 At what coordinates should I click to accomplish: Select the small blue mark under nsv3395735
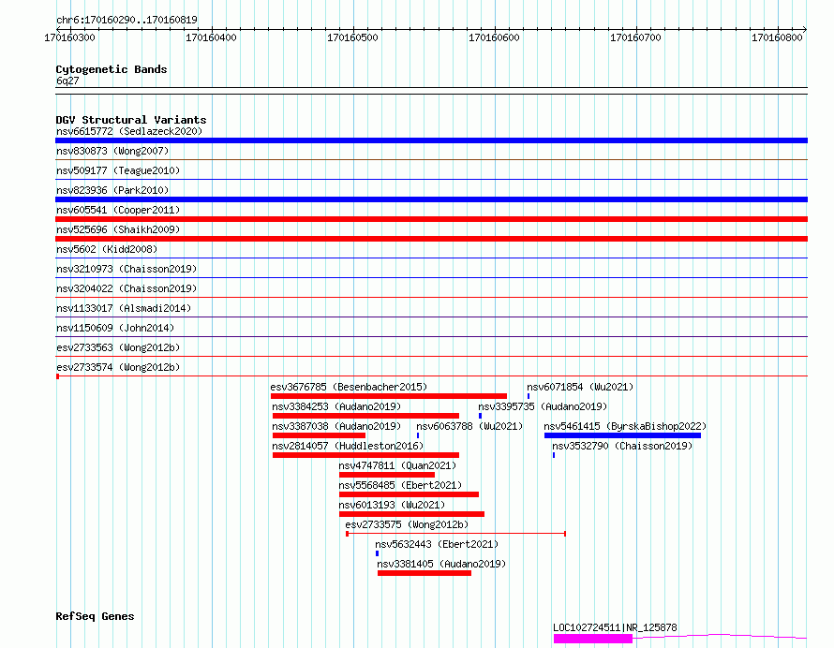(481, 416)
